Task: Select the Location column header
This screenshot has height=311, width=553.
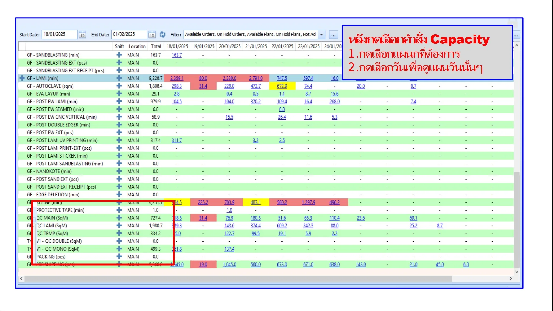Action: click(137, 46)
